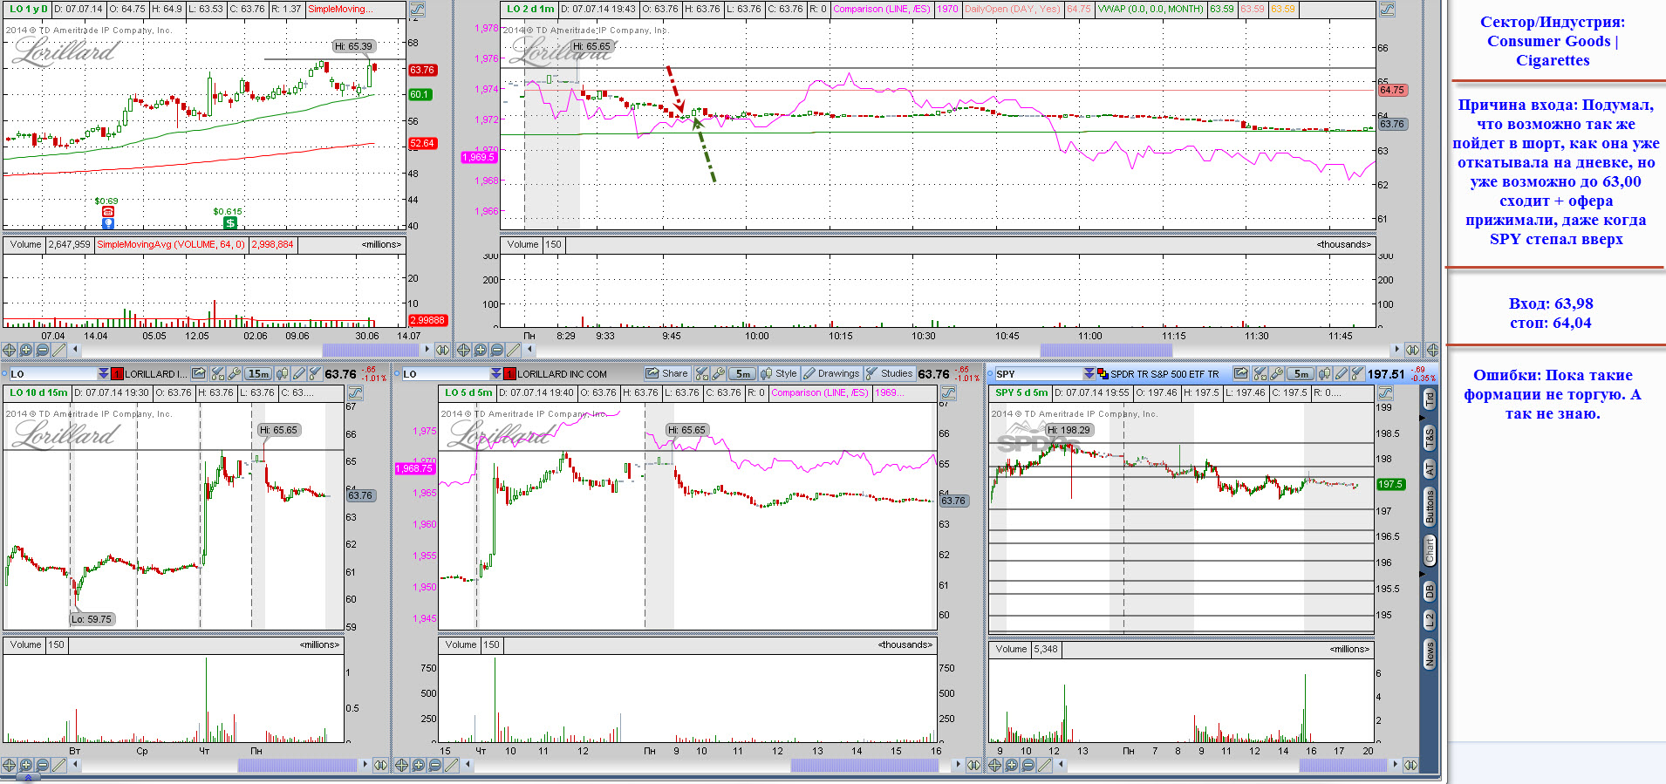Screen dimensions: 1666x784
Task: Open chart mode icon on LO 1y D chart
Action: pos(417,10)
